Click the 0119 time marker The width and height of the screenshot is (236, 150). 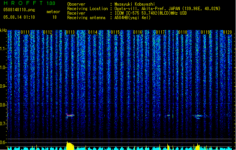(205, 32)
